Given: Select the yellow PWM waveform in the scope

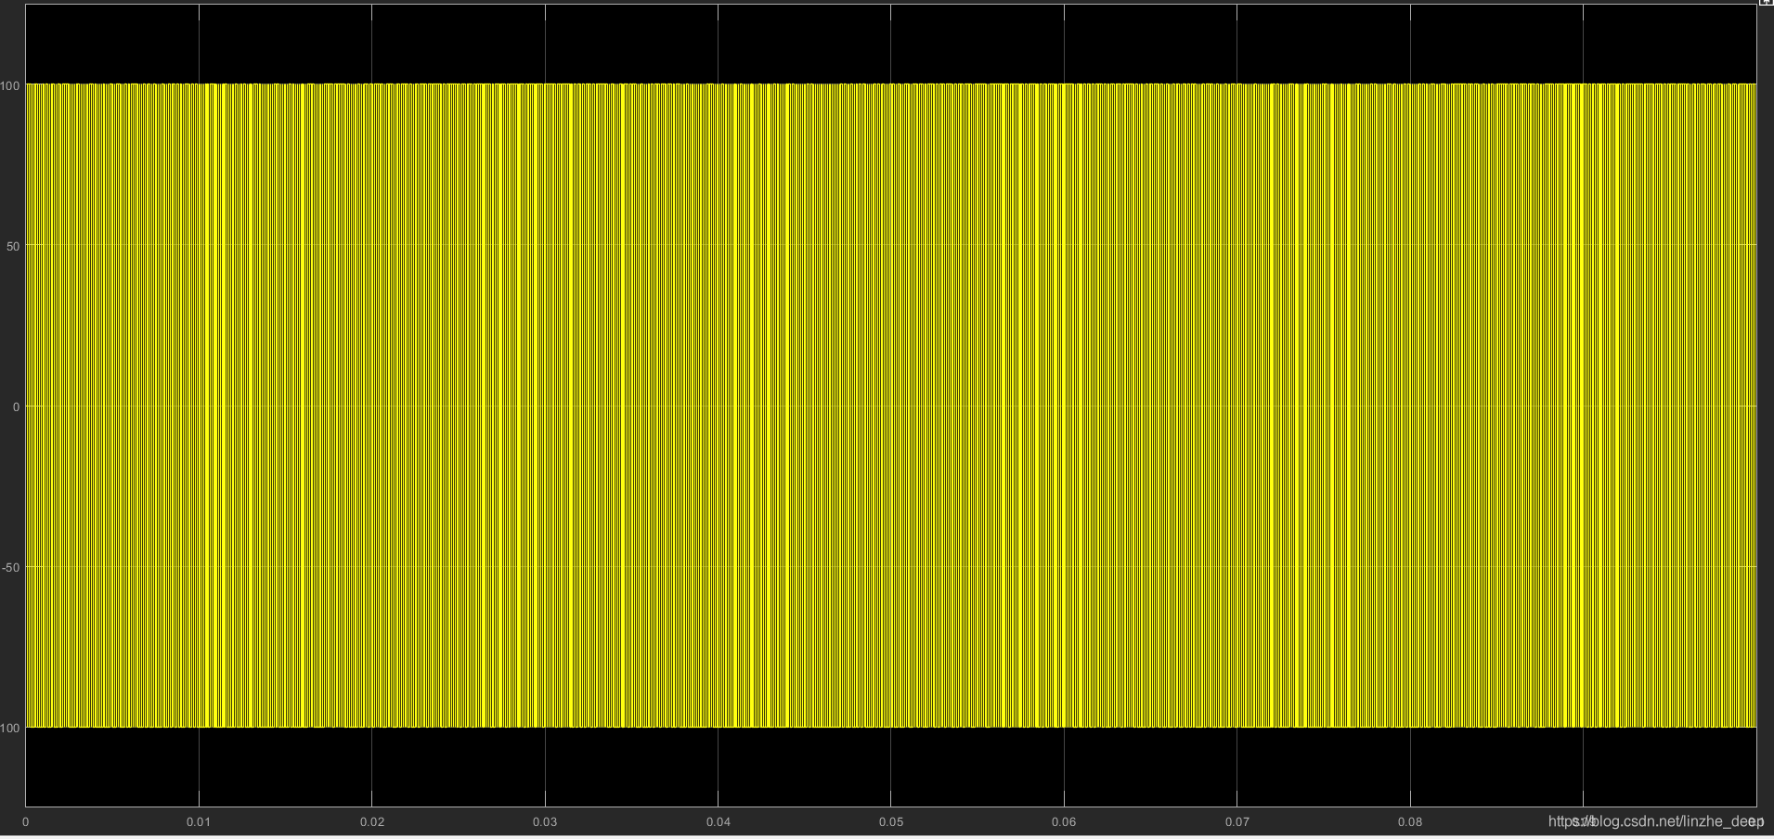Looking at the screenshot, I should (891, 406).
